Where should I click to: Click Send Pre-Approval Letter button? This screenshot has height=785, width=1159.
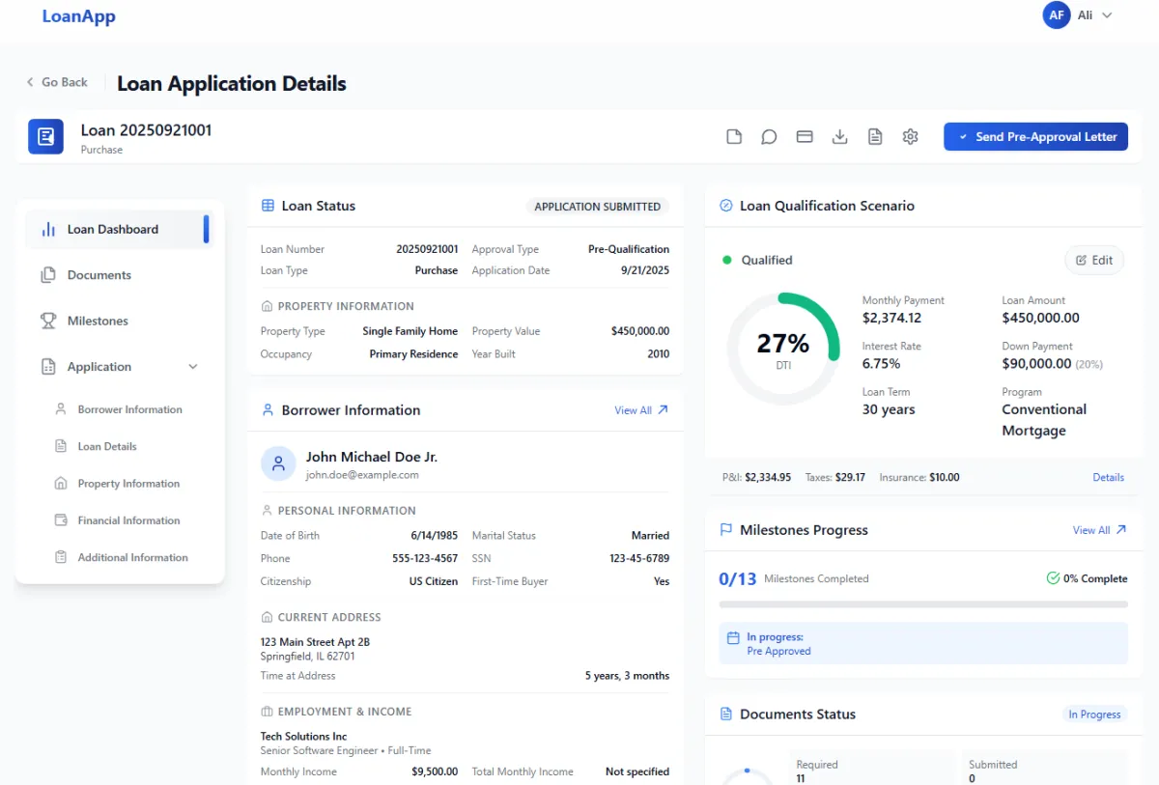(1035, 137)
